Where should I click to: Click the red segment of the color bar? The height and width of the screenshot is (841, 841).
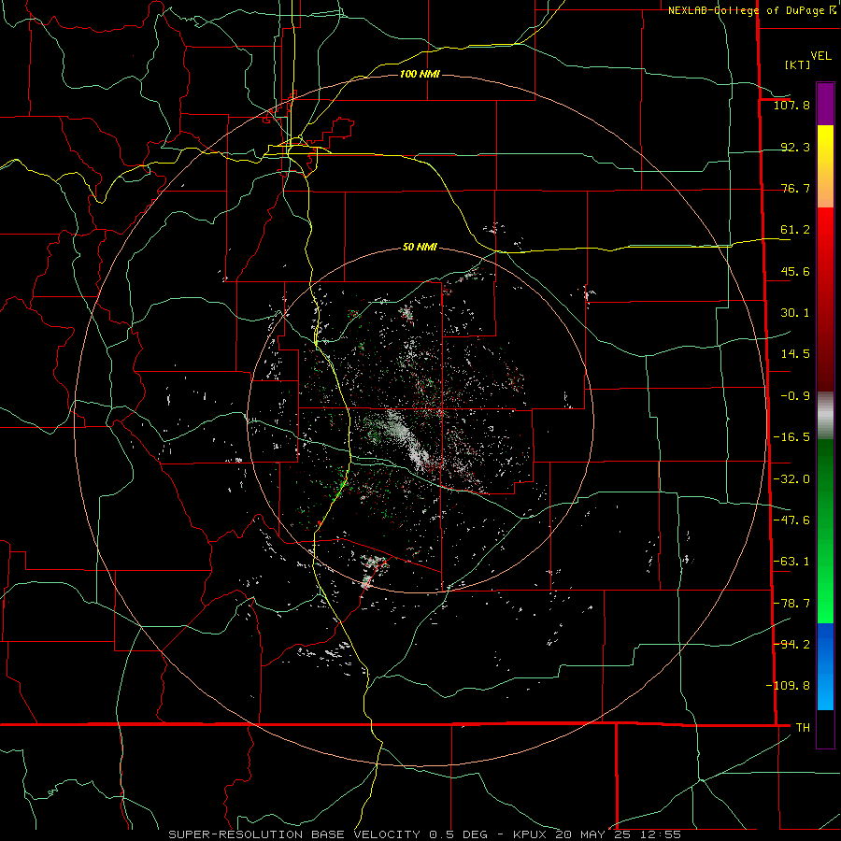pos(825,299)
